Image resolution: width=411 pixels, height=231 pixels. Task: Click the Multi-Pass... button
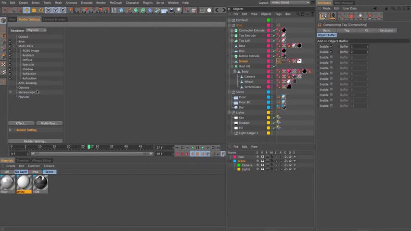pyautogui.click(x=49, y=123)
